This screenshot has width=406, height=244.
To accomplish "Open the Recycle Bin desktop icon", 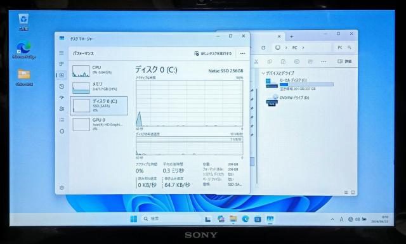I will 23,22.
